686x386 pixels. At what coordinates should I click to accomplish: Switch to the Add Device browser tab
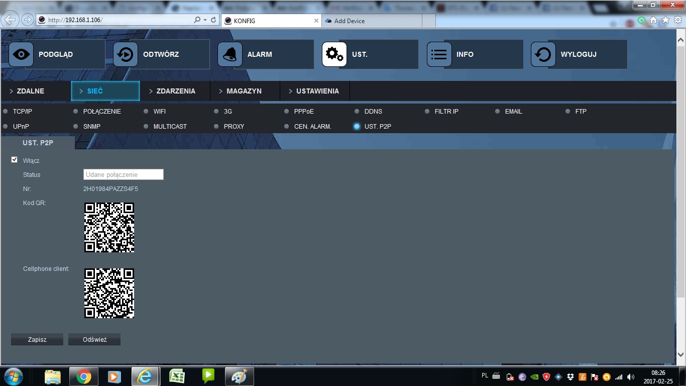372,21
